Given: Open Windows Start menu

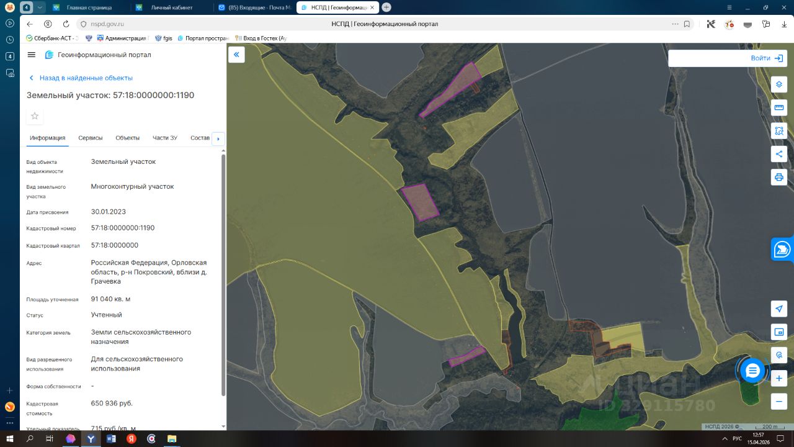Looking at the screenshot, I should click(x=10, y=438).
